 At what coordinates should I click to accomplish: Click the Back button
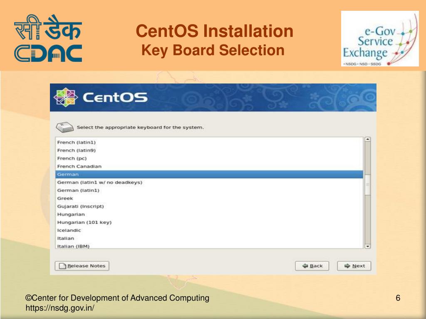tap(312, 266)
